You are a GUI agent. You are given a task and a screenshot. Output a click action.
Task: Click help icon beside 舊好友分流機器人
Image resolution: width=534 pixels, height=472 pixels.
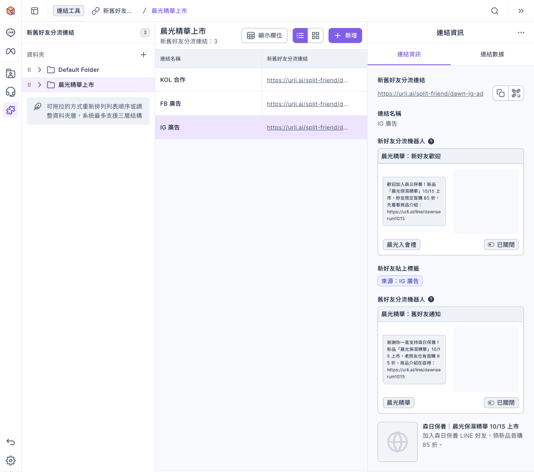[x=431, y=299]
